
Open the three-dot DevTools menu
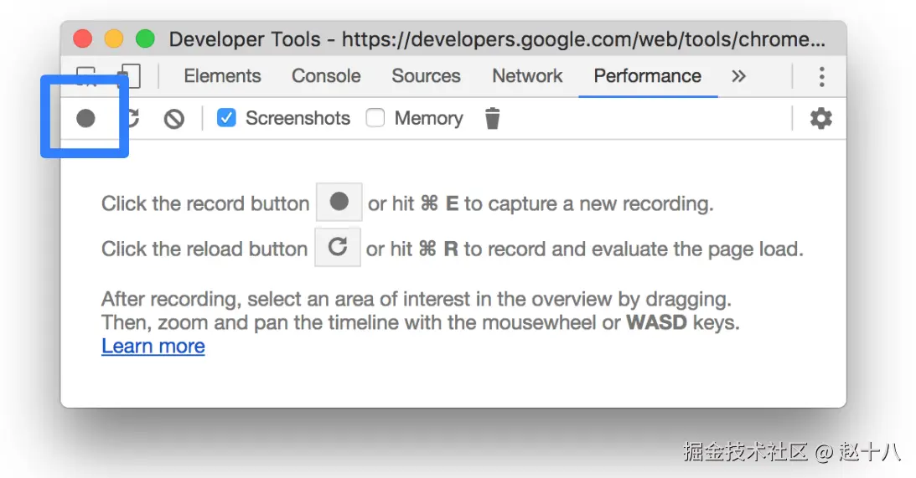[821, 76]
